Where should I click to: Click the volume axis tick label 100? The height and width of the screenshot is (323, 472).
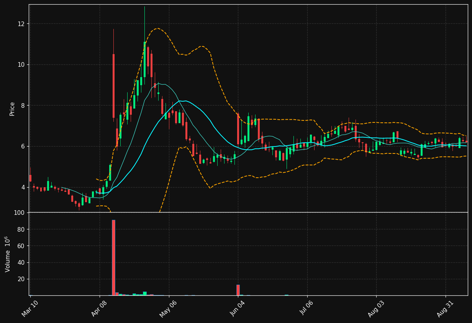(19, 213)
